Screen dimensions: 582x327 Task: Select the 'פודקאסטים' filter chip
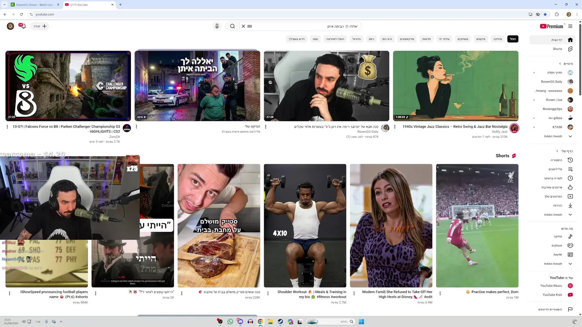click(x=407, y=39)
